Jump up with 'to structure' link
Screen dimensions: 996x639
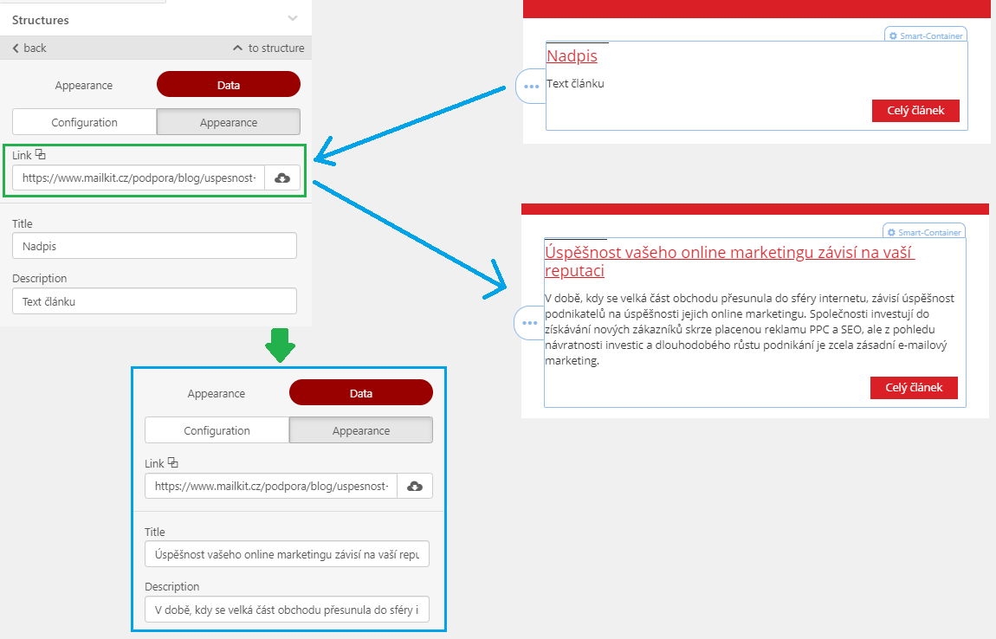tap(268, 48)
